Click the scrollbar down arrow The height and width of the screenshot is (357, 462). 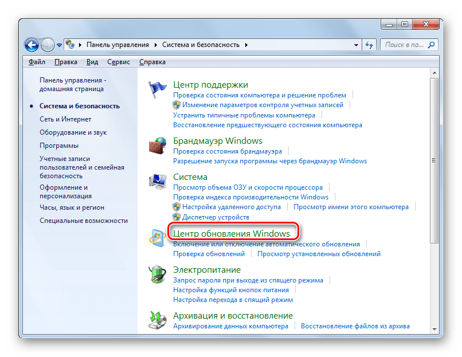coord(434,329)
